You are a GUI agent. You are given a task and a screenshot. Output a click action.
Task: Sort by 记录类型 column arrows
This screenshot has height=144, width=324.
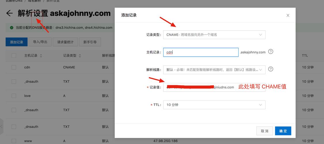[80, 56]
